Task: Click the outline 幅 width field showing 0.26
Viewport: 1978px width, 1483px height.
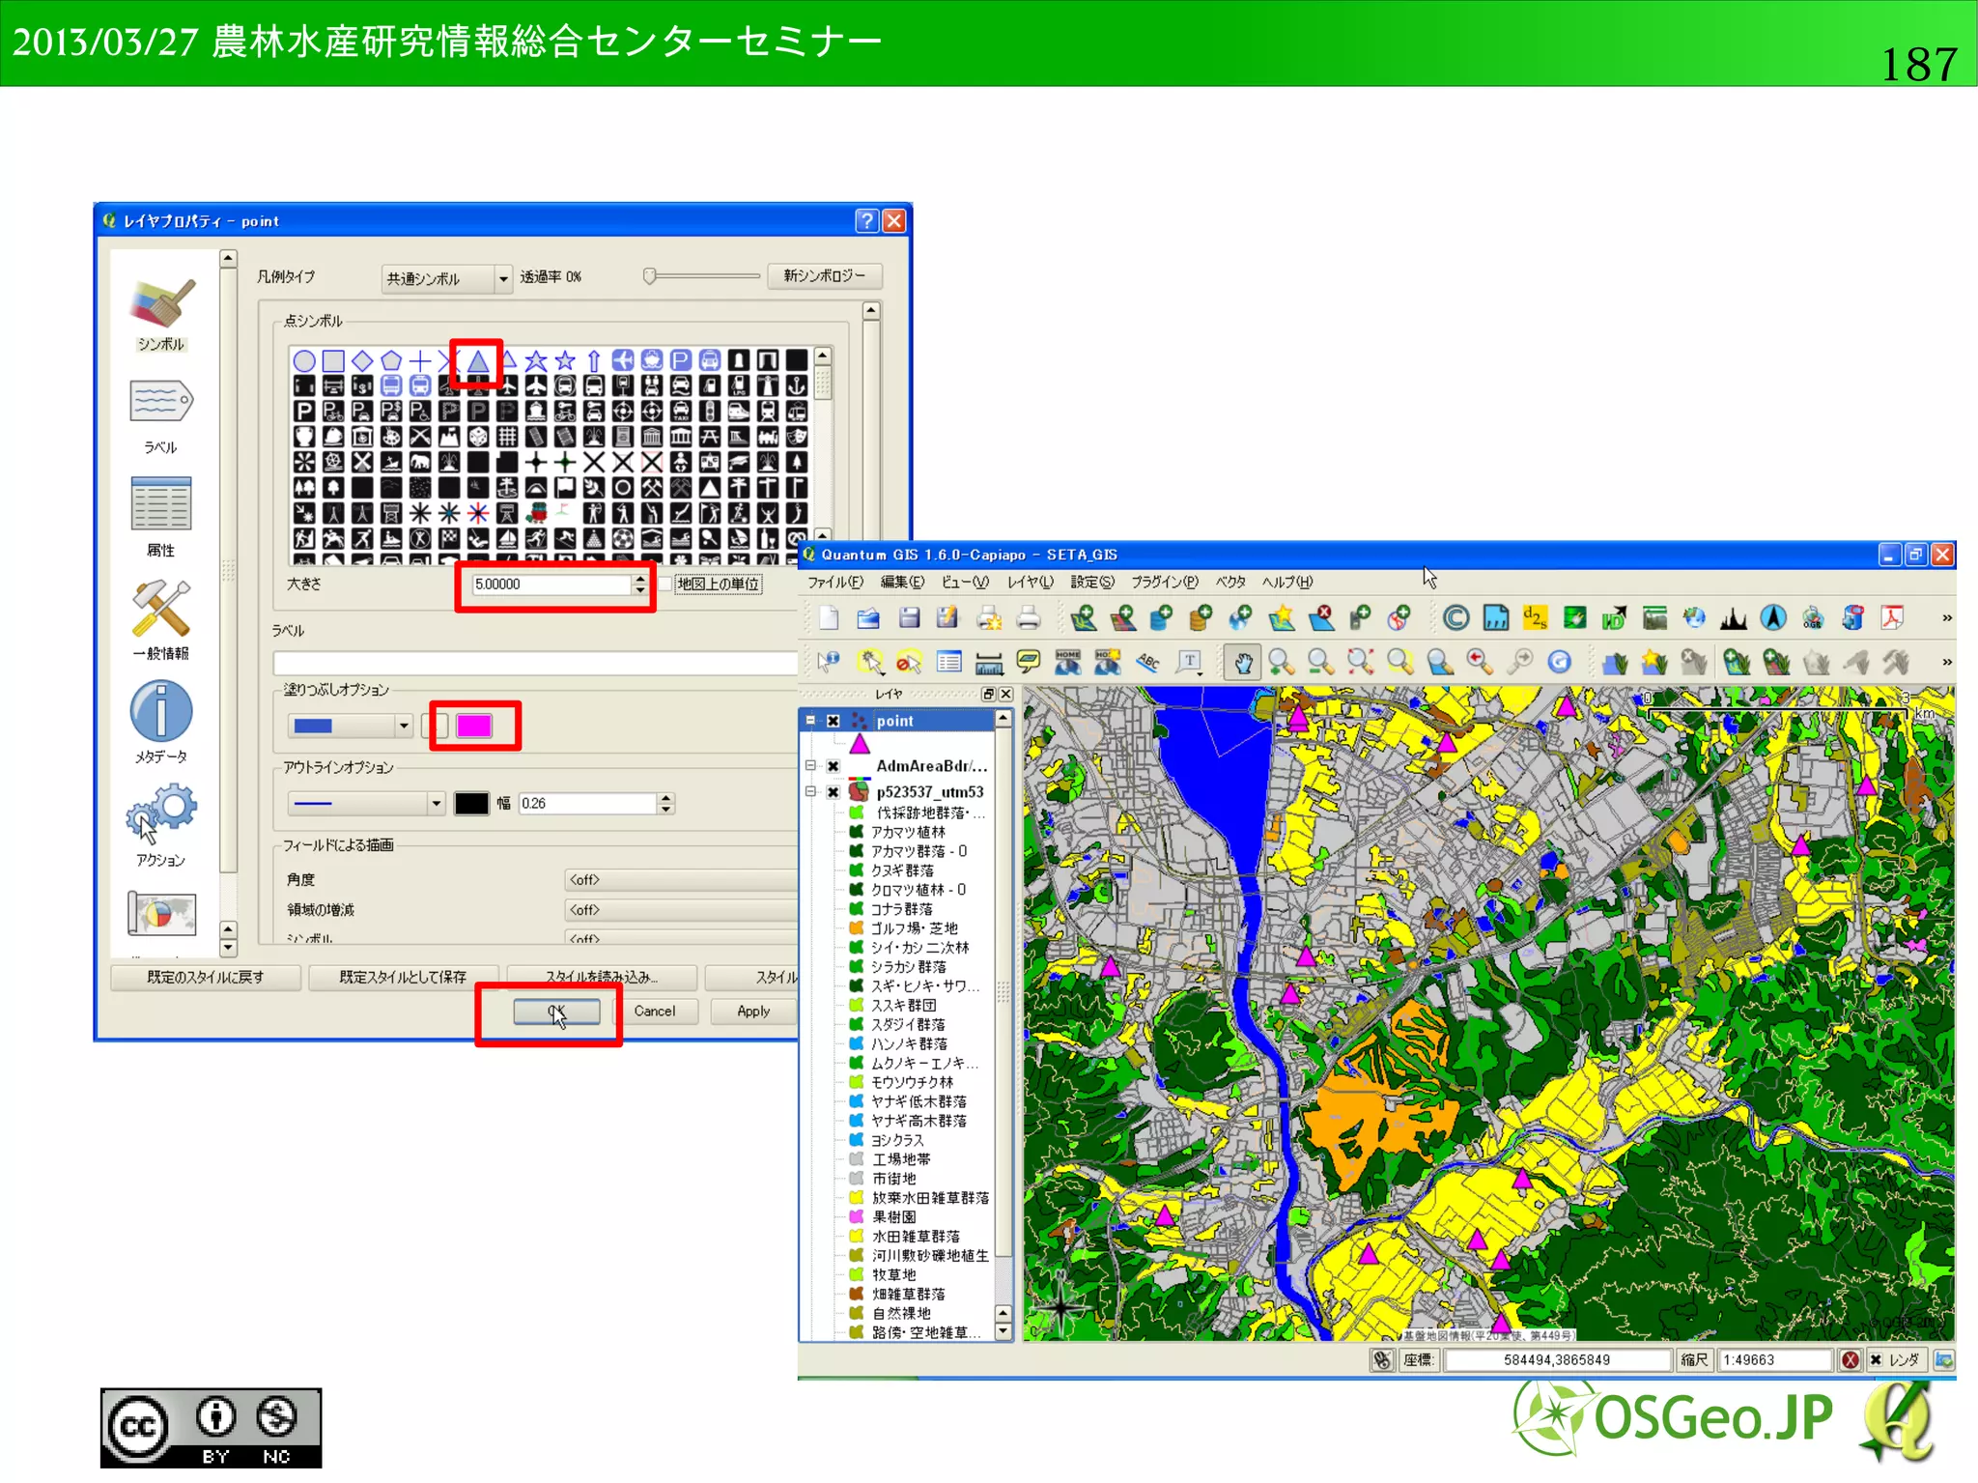Action: (589, 804)
